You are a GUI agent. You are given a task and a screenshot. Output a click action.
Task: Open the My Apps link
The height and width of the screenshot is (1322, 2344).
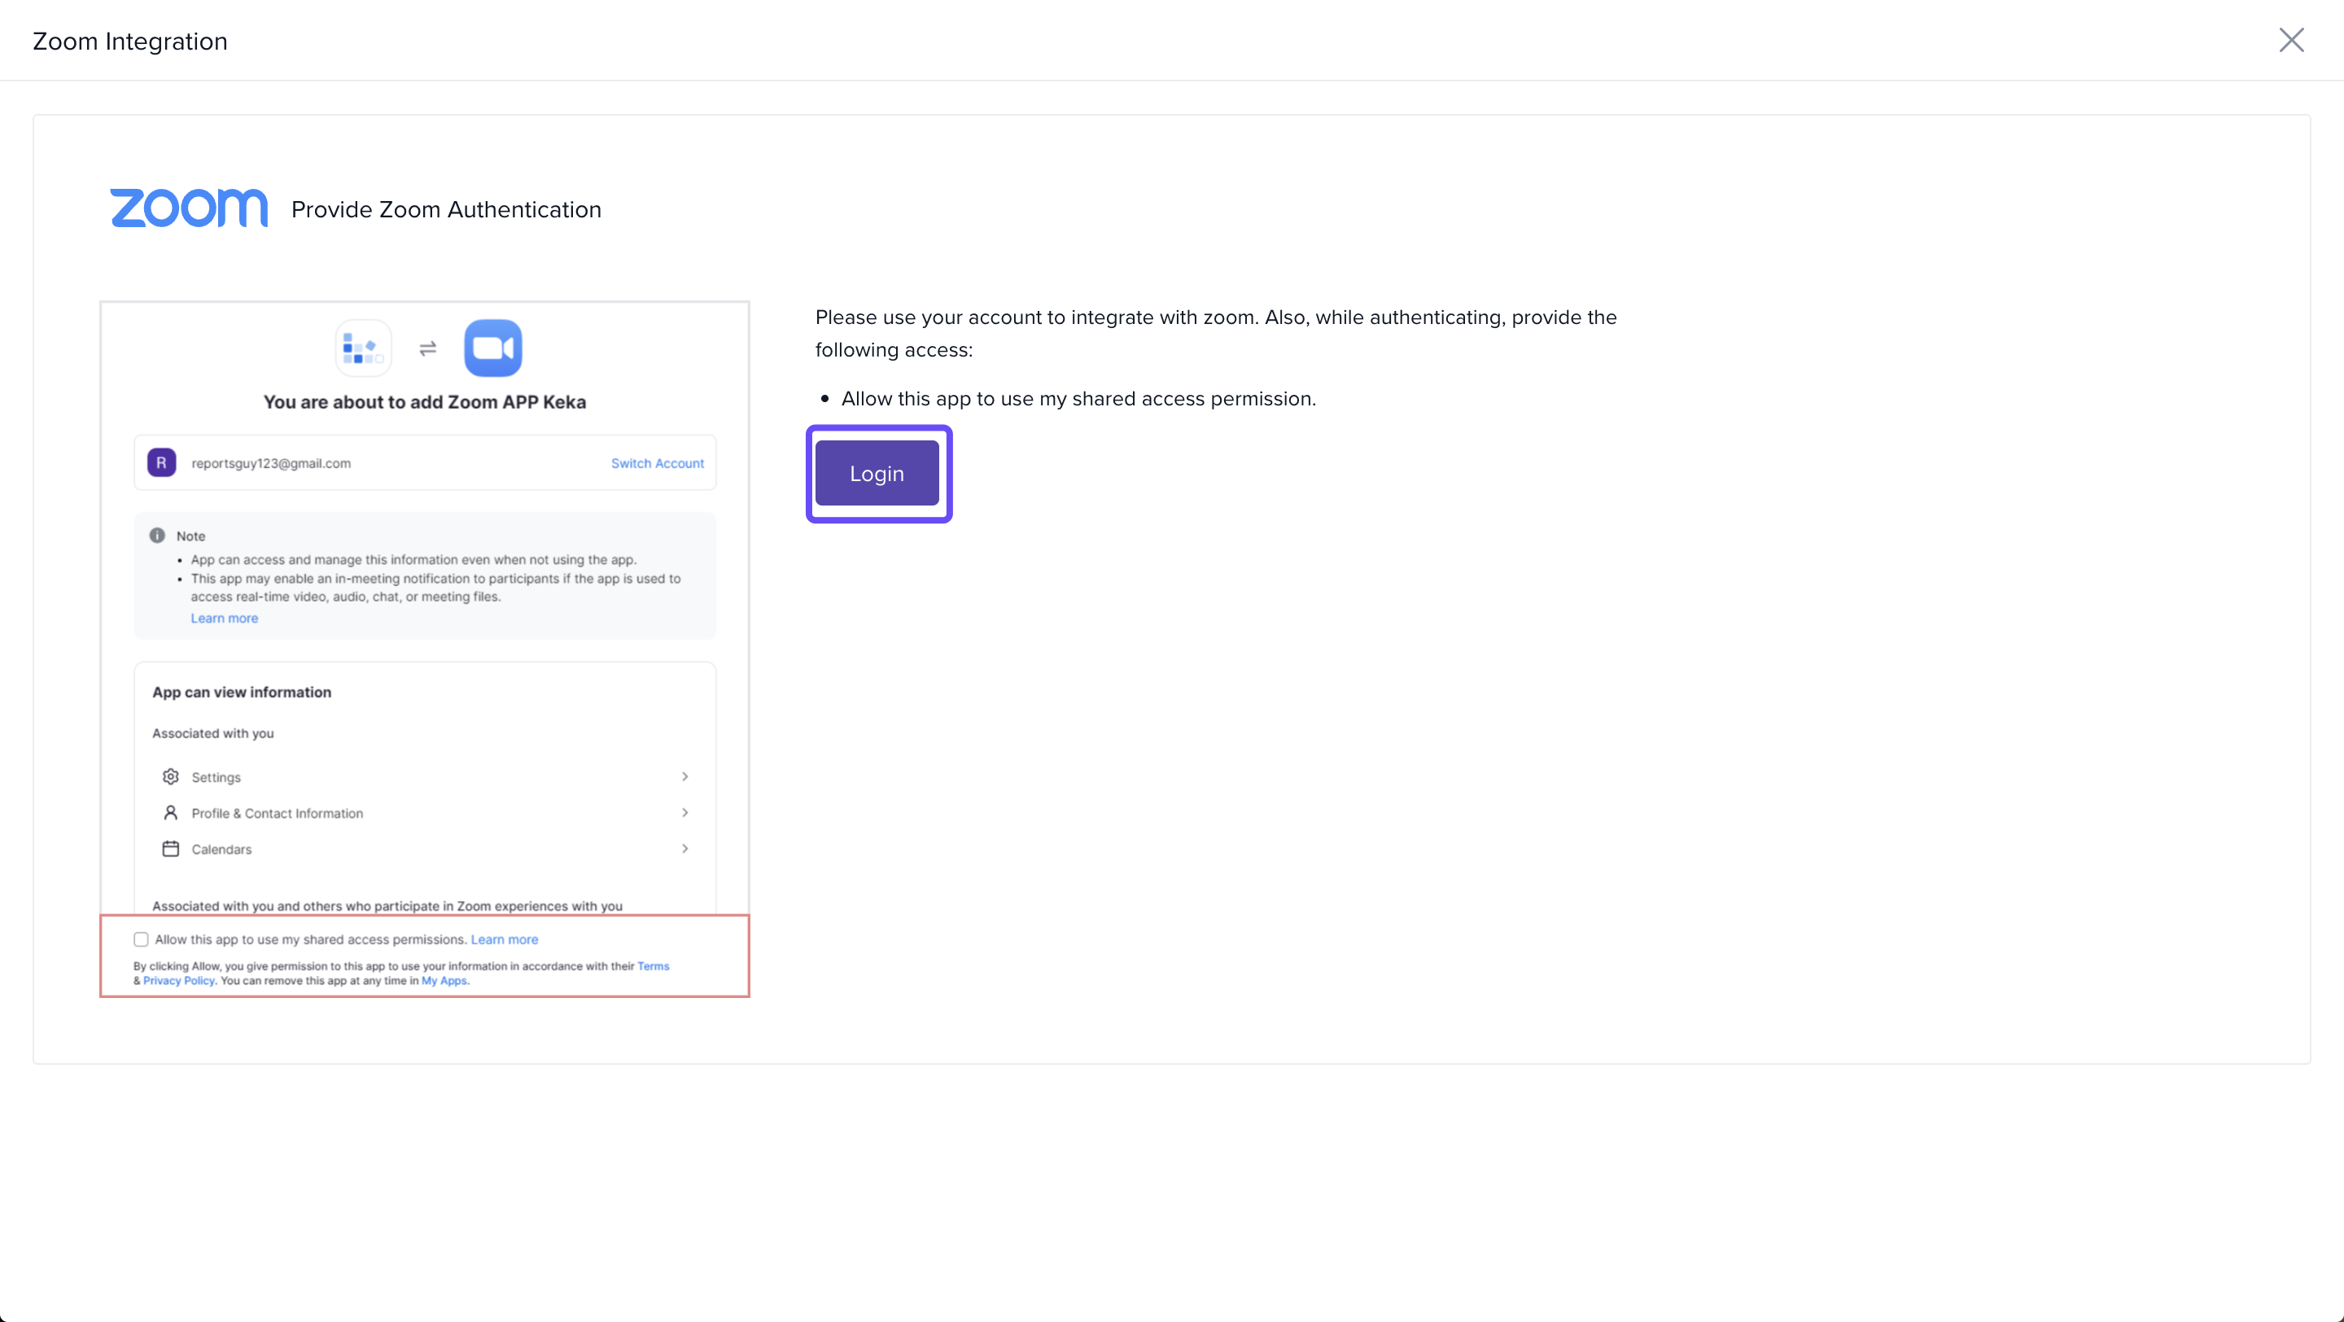coord(444,981)
